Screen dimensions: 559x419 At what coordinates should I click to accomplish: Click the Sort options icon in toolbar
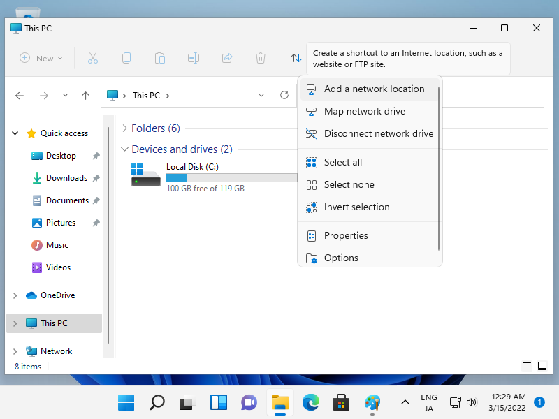296,59
